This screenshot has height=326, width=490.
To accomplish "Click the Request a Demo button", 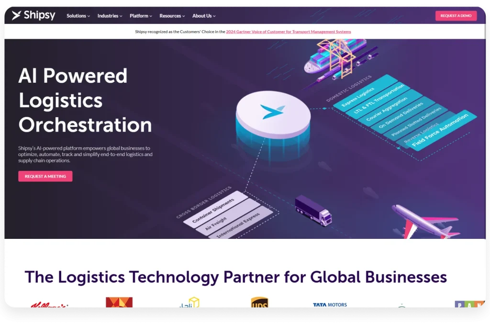I will coord(456,16).
